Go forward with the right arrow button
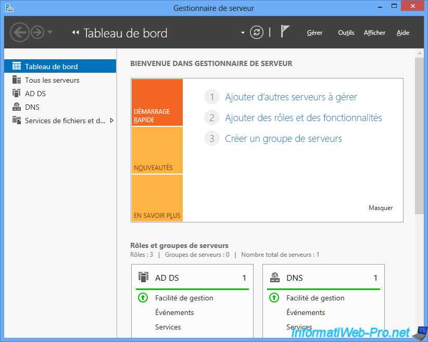This screenshot has height=342, width=428. point(37,32)
